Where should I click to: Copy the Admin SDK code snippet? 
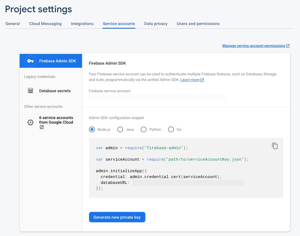[275, 146]
